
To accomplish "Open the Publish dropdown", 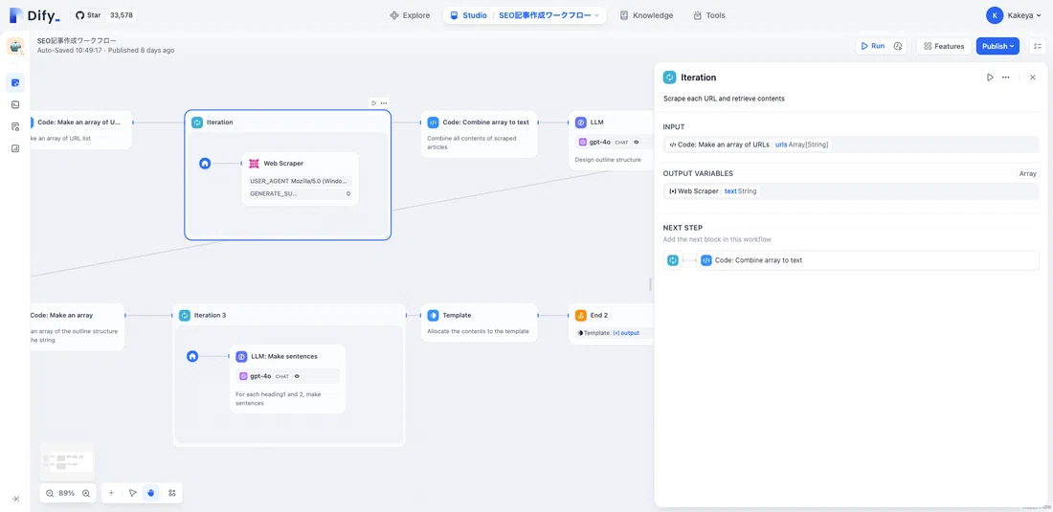I will 997,46.
